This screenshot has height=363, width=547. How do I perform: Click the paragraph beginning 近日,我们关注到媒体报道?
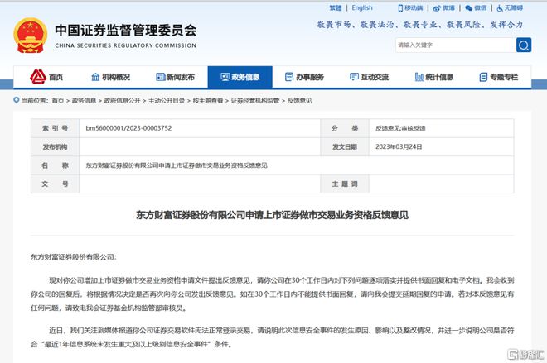click(x=273, y=337)
